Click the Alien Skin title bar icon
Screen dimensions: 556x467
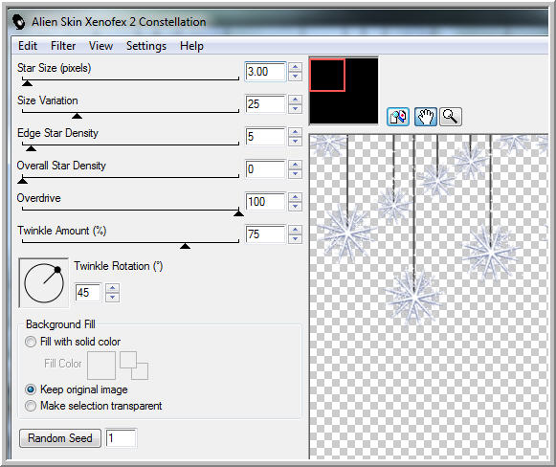(x=19, y=22)
